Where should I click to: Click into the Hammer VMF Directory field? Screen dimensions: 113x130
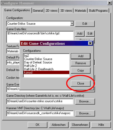(x=40, y=113)
